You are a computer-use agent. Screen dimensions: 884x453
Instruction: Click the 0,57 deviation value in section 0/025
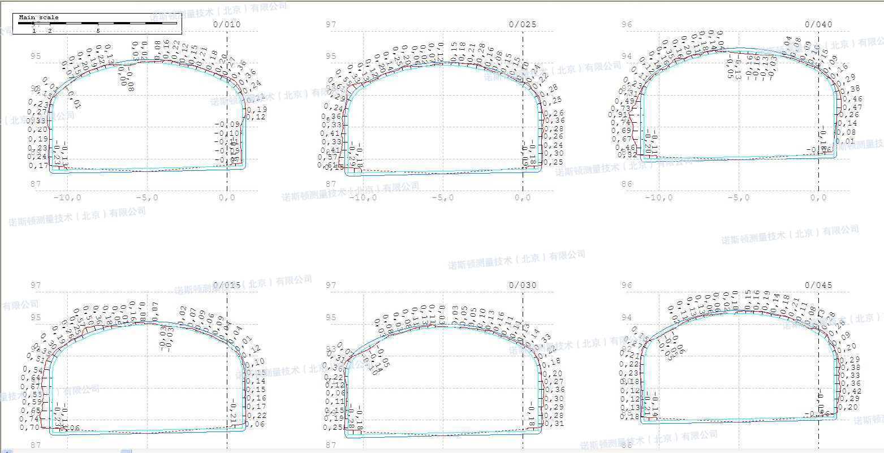coord(328,157)
